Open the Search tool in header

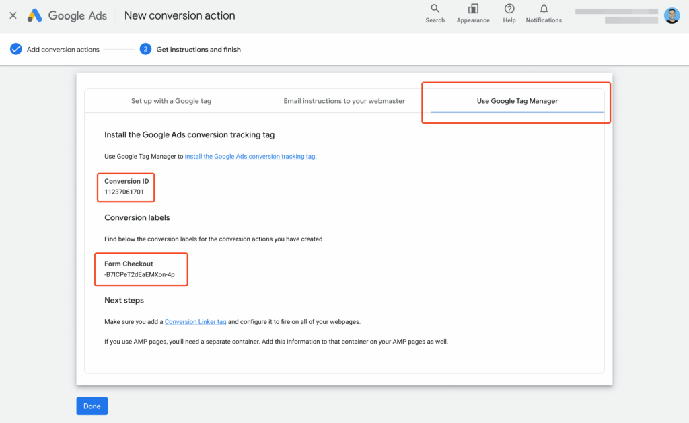435,13
